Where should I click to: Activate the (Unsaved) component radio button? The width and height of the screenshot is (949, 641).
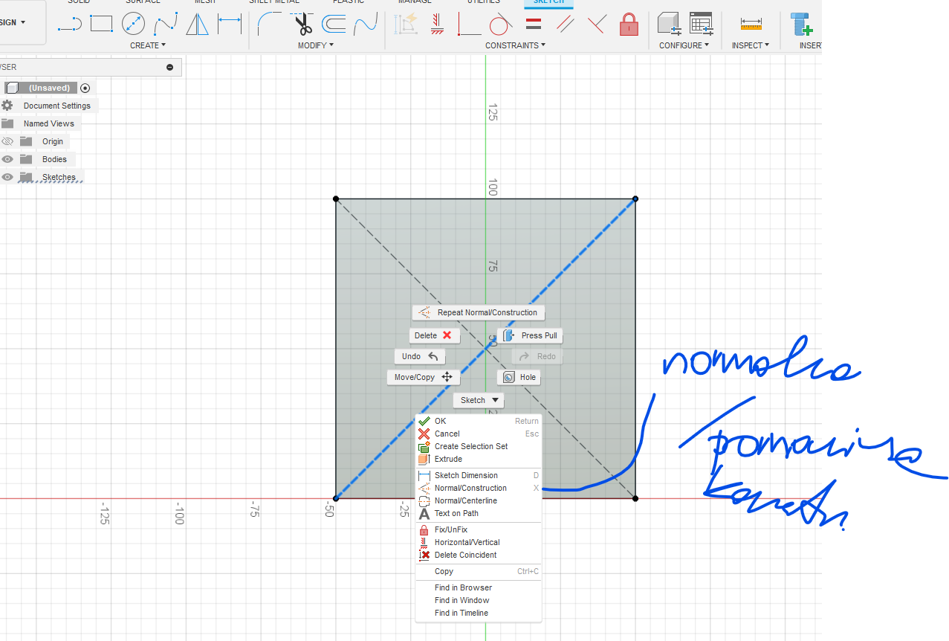(x=85, y=88)
